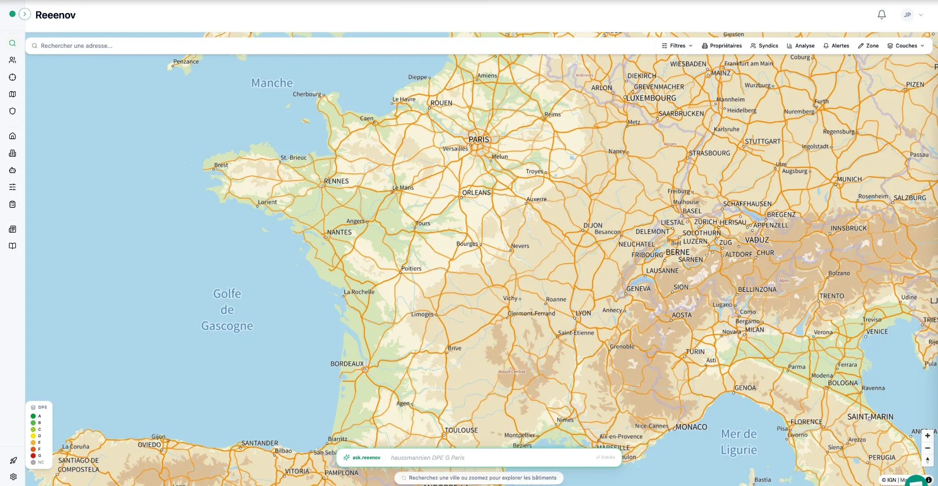Select the crosshair target icon in the sidebar

[x=13, y=77]
